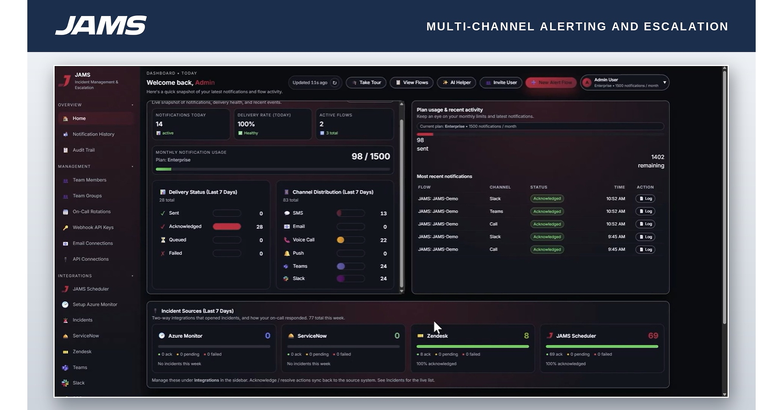783x410 pixels.
Task: Click the Take Tour button
Action: point(366,82)
